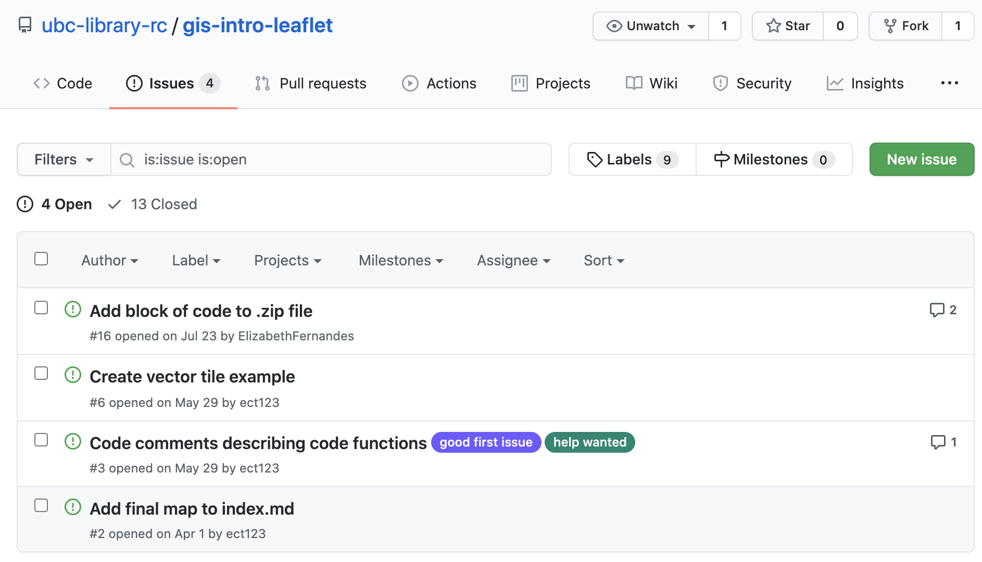982x562 pixels.
Task: Check the box for issue #16
Action: 41,308
